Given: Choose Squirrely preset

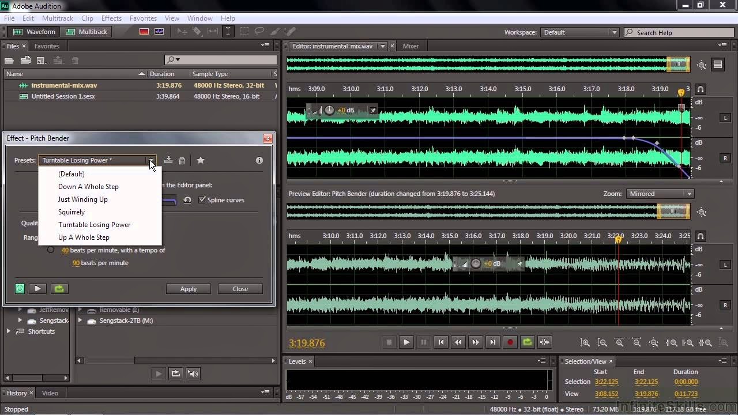Looking at the screenshot, I should click(x=71, y=212).
